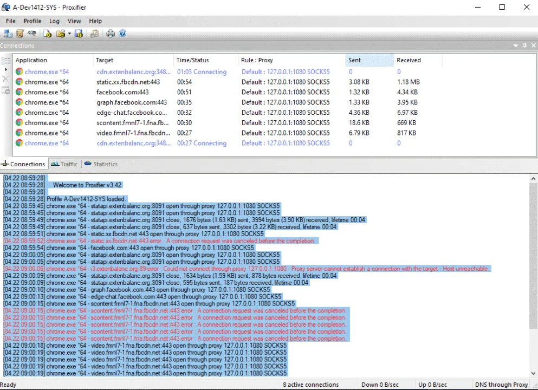Open the File menu
The width and height of the screenshot is (538, 390).
click(11, 21)
